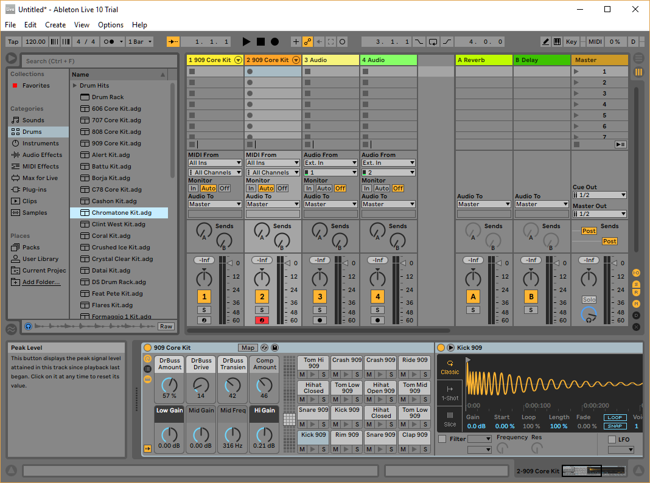This screenshot has width=650, height=483.
Task: Disarm recording on track 2
Action: click(x=262, y=320)
